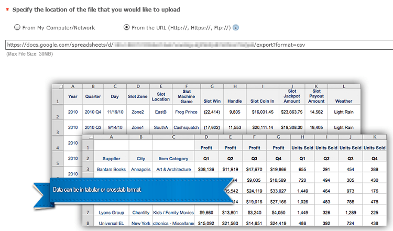Select From My Computer/Network radio button

[17, 27]
